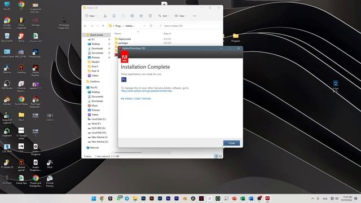Click the New button in File Explorer

(x=91, y=16)
